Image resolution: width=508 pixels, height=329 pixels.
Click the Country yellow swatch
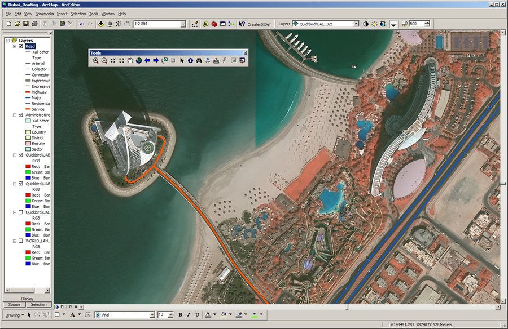(28, 132)
